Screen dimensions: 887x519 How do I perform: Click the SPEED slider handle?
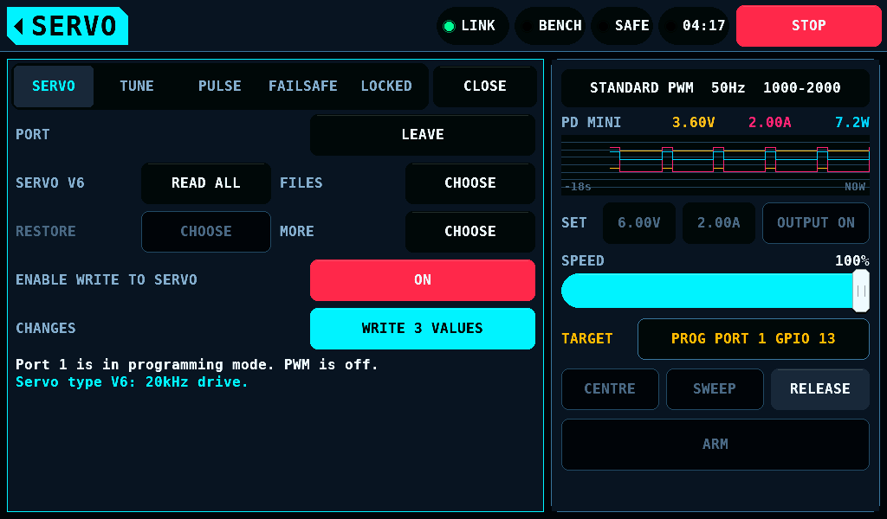(x=861, y=291)
